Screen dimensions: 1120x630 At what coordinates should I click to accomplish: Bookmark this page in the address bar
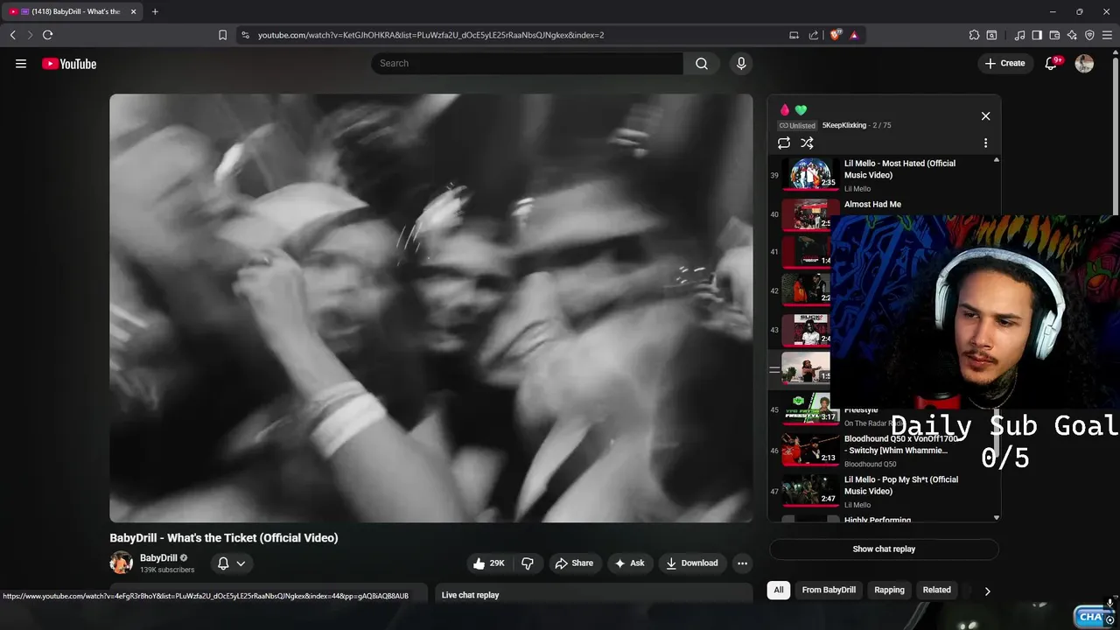point(222,35)
